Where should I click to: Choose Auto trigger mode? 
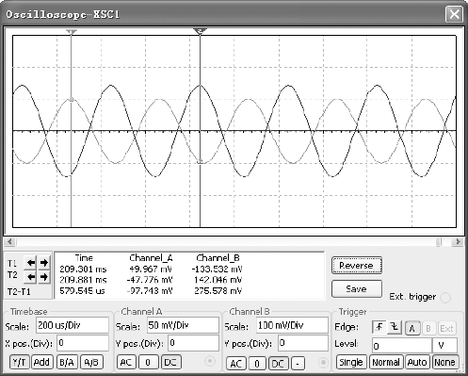(x=417, y=362)
